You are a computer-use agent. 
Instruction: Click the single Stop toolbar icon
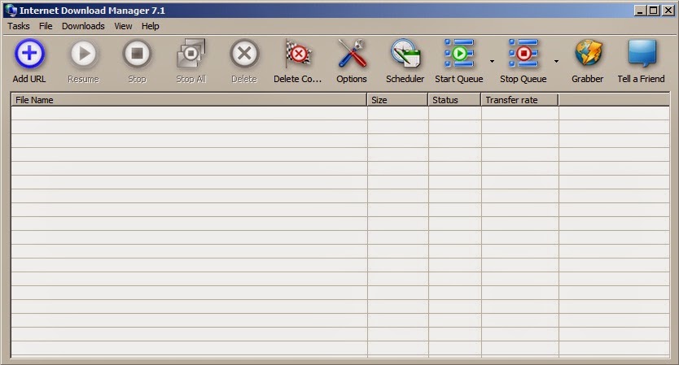coord(137,54)
